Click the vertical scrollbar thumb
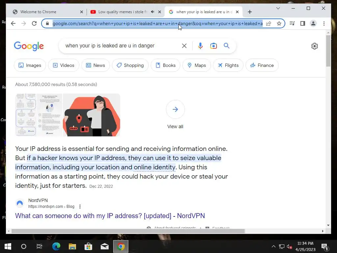Viewport: 337px width, 253px height. click(x=328, y=51)
